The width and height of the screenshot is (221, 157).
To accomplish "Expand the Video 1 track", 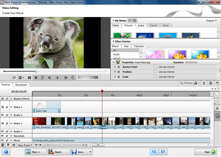I will (x=11, y=123).
